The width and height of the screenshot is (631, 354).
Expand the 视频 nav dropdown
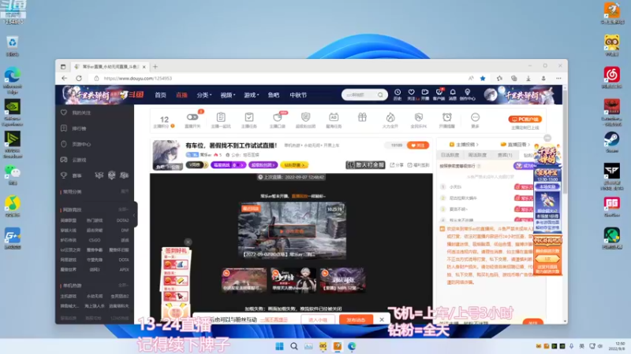click(227, 95)
